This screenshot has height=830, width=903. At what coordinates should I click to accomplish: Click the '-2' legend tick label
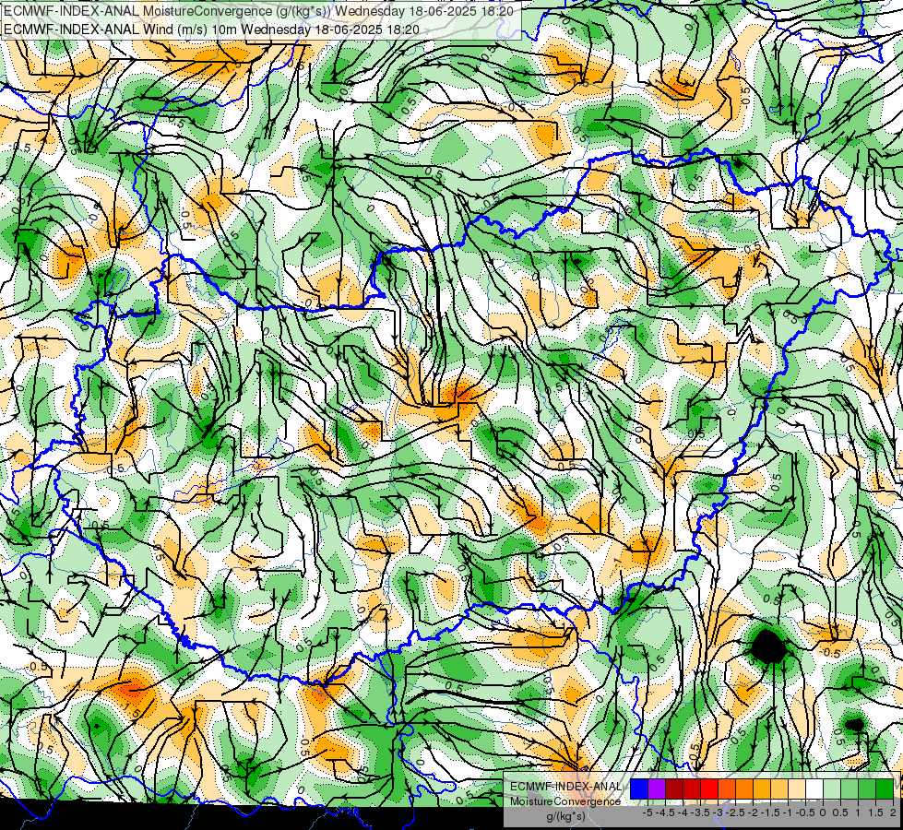click(x=753, y=812)
